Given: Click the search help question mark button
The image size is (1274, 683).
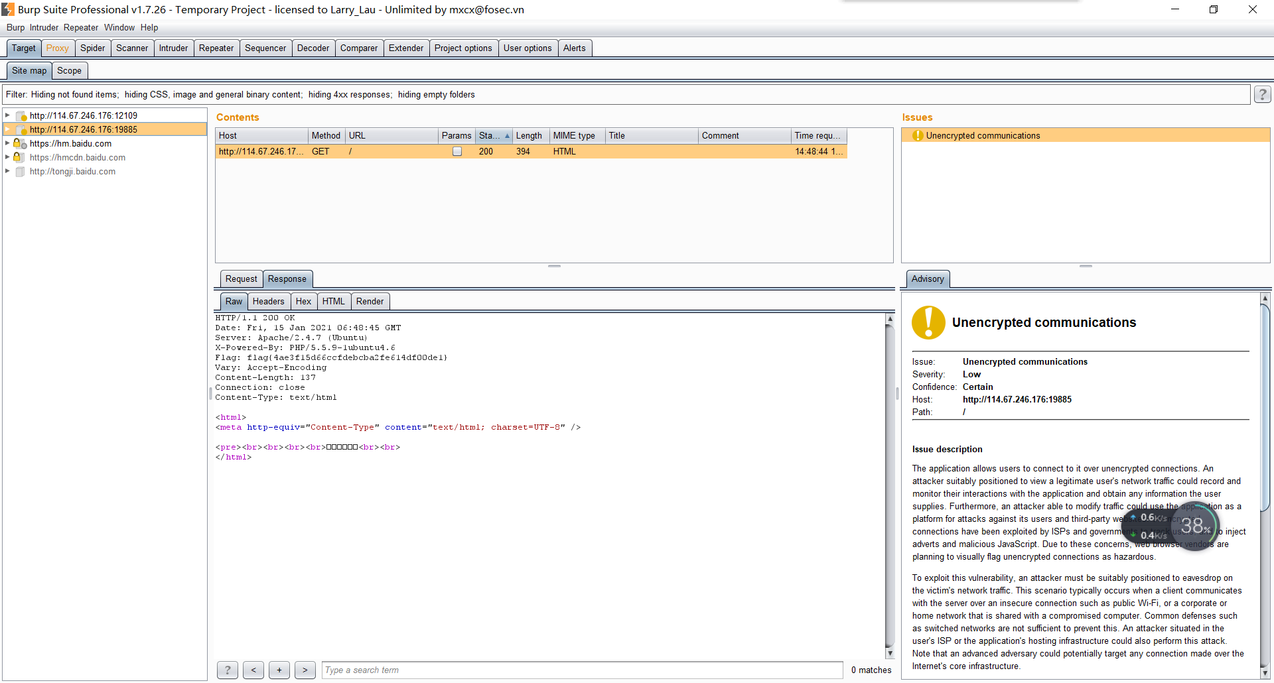Looking at the screenshot, I should pyautogui.click(x=228, y=670).
